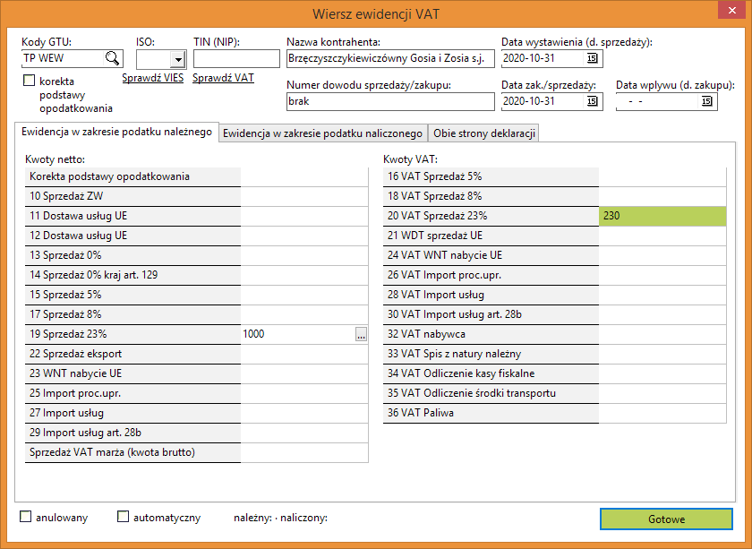Image resolution: width=752 pixels, height=549 pixels.
Task: Close the Wiersz ewidencji VAT window
Action: (x=732, y=11)
